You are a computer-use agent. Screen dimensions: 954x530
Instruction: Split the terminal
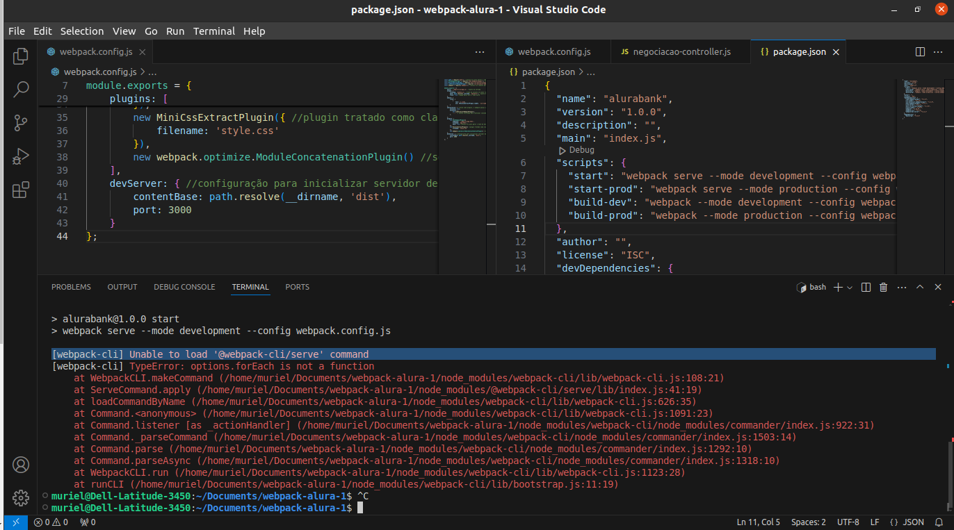[866, 287]
